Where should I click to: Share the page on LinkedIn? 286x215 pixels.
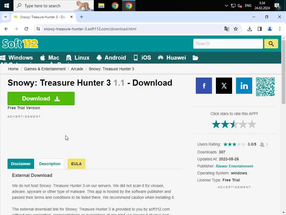[244, 86]
